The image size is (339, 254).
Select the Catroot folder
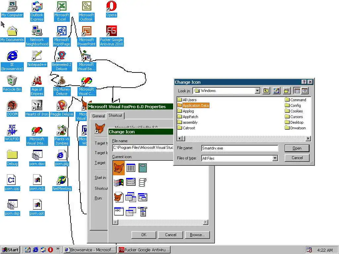coord(186,128)
